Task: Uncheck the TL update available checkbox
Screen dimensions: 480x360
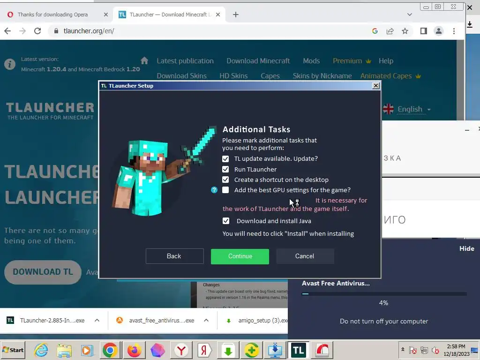Action: point(225,159)
